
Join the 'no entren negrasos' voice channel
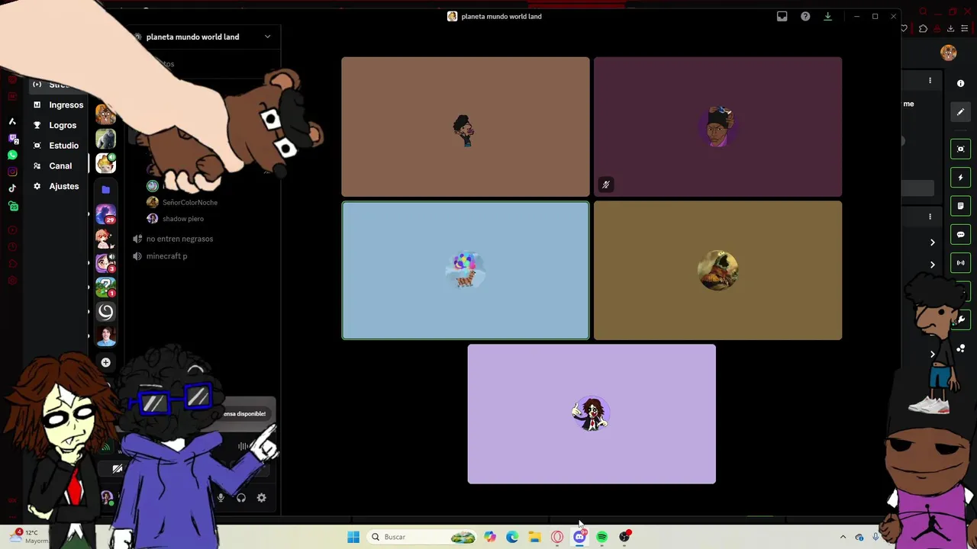click(x=179, y=239)
